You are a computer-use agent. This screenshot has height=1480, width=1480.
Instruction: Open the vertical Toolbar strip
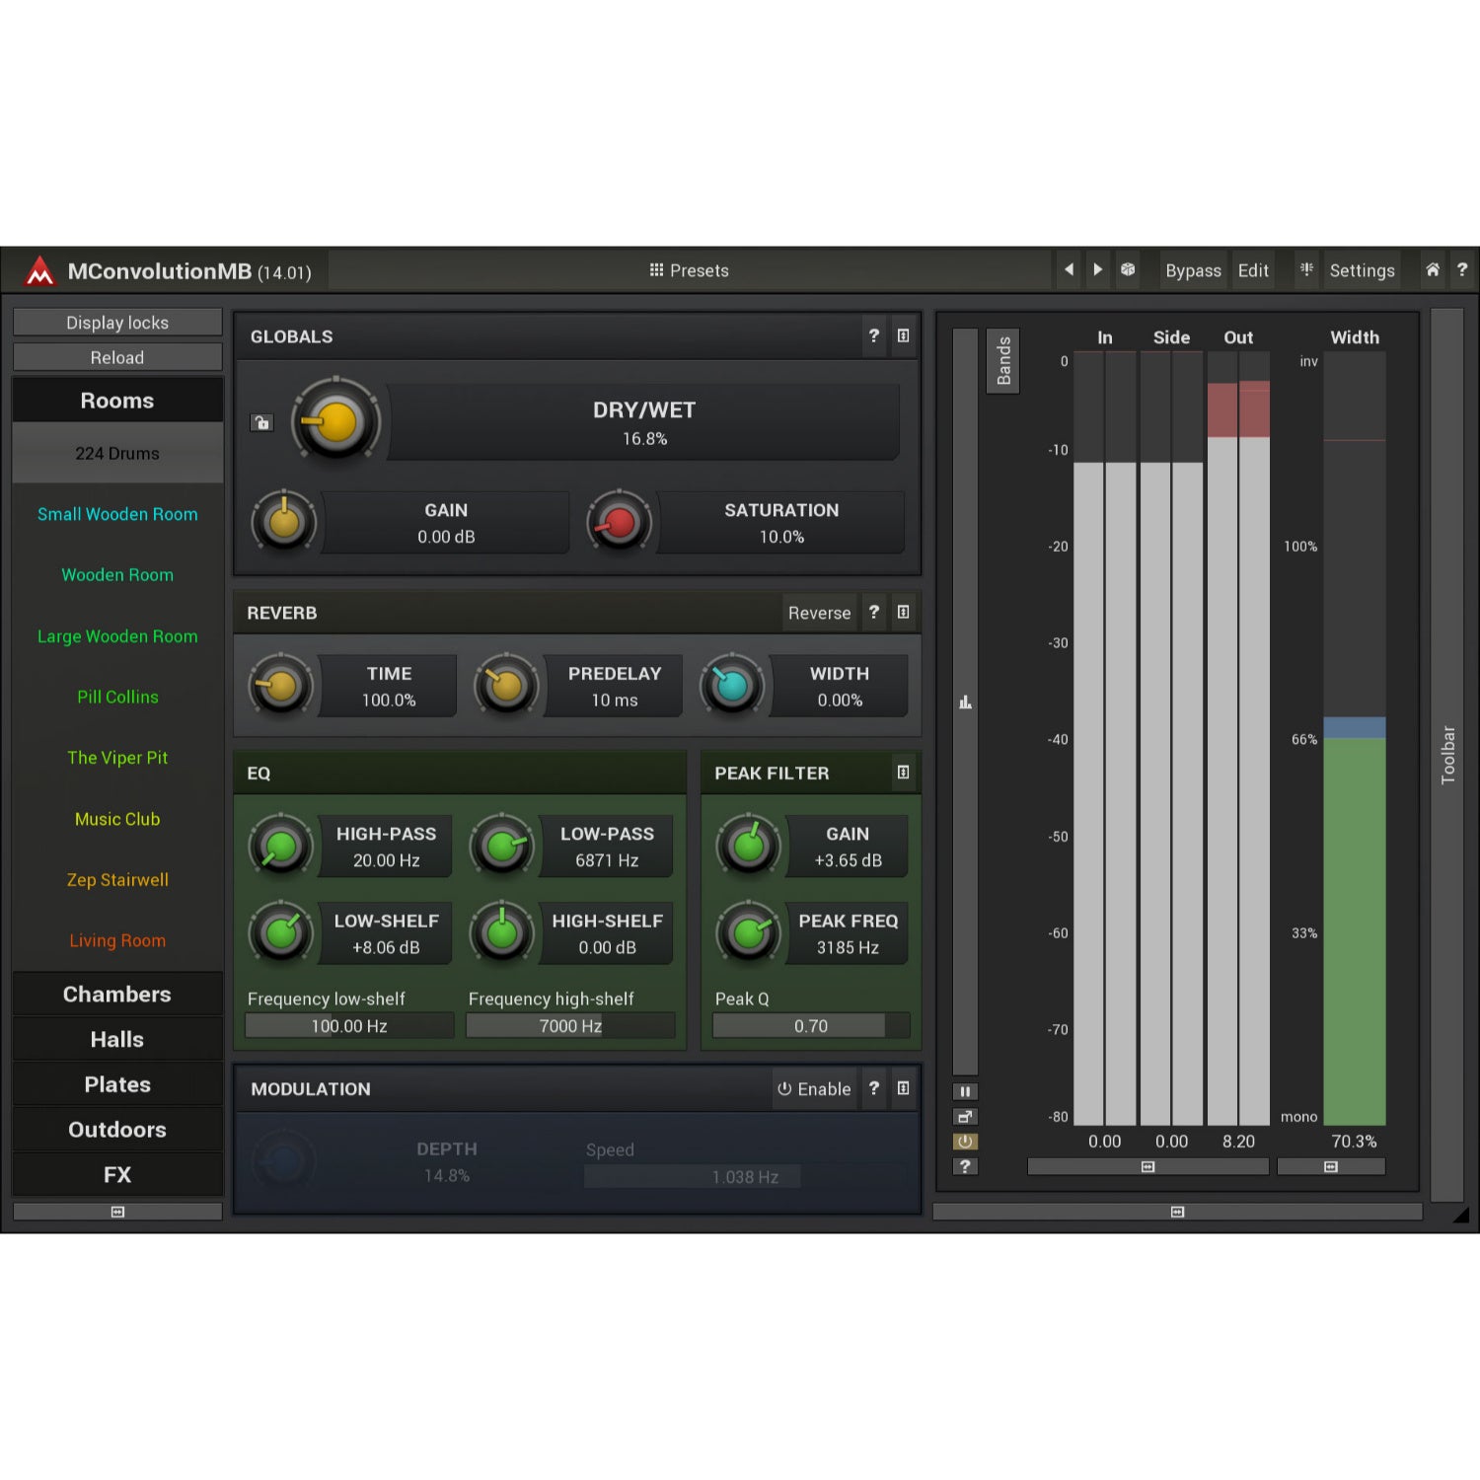pos(1447,755)
